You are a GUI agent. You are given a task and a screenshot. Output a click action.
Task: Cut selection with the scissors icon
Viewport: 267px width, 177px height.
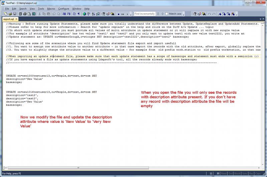point(39,14)
